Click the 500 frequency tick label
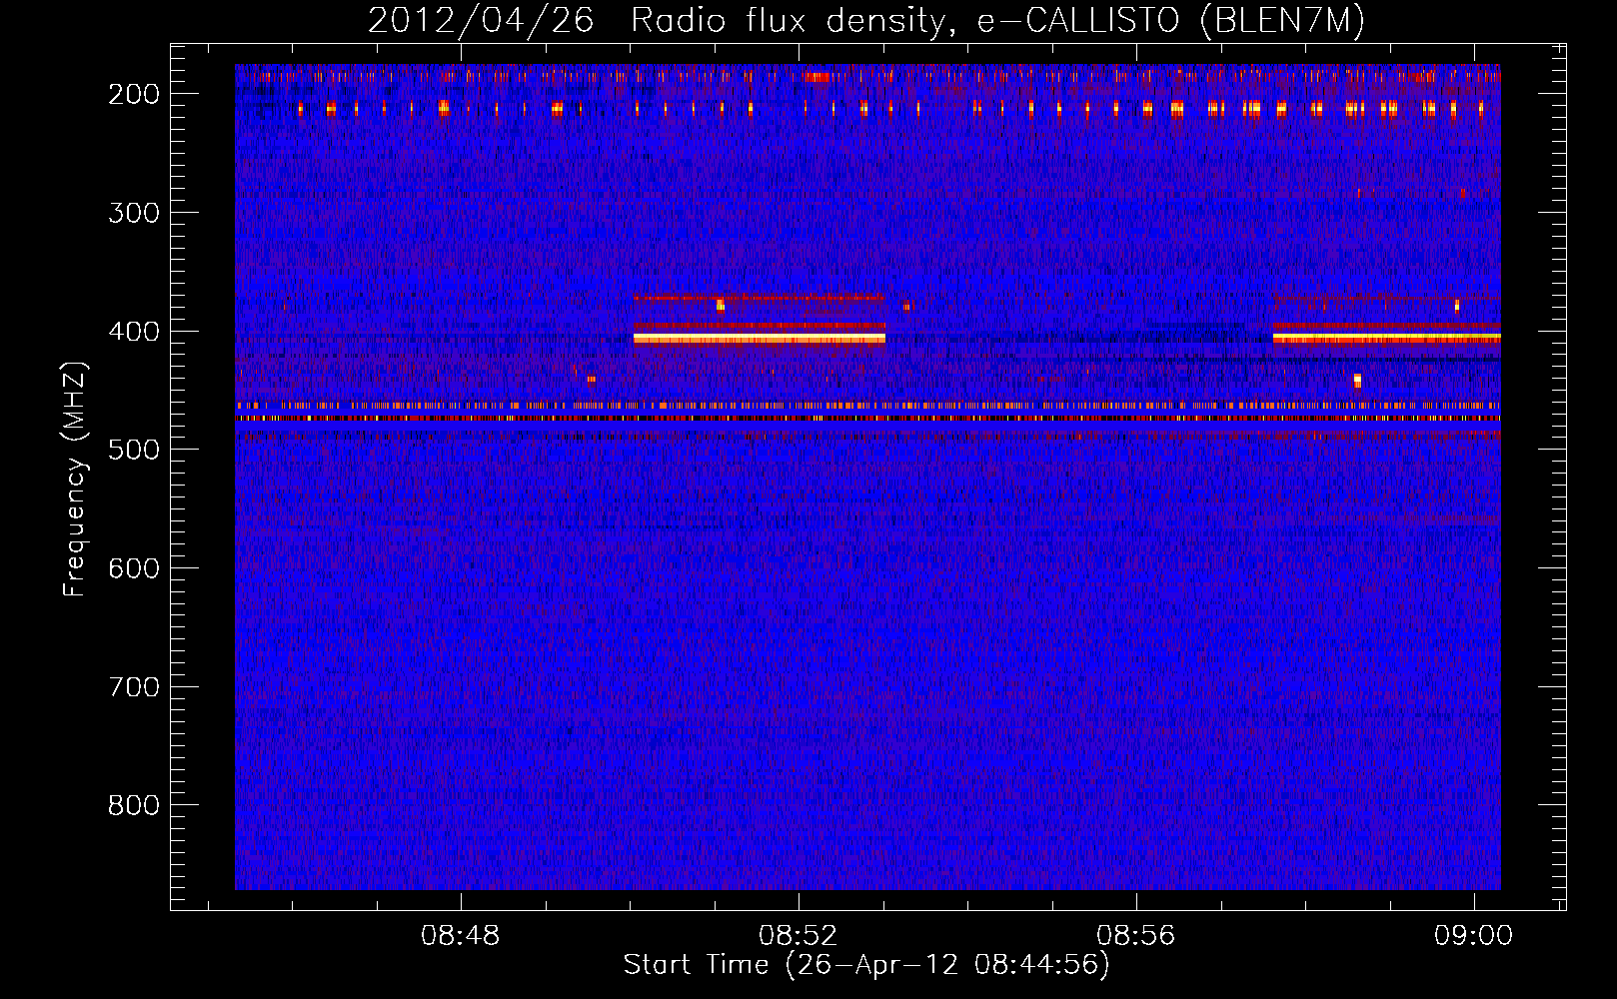Screen dimensions: 1617x999 pyautogui.click(x=134, y=450)
